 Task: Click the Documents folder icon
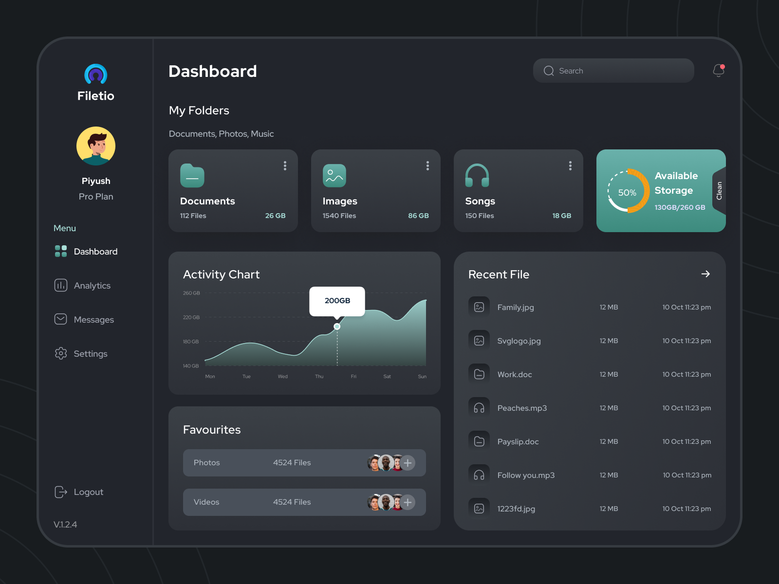click(192, 176)
